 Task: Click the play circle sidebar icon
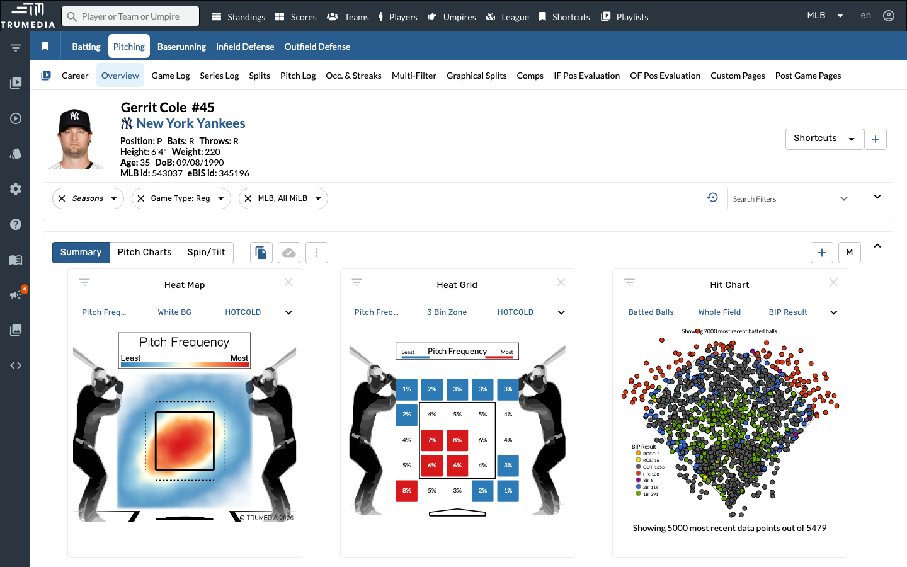16,118
